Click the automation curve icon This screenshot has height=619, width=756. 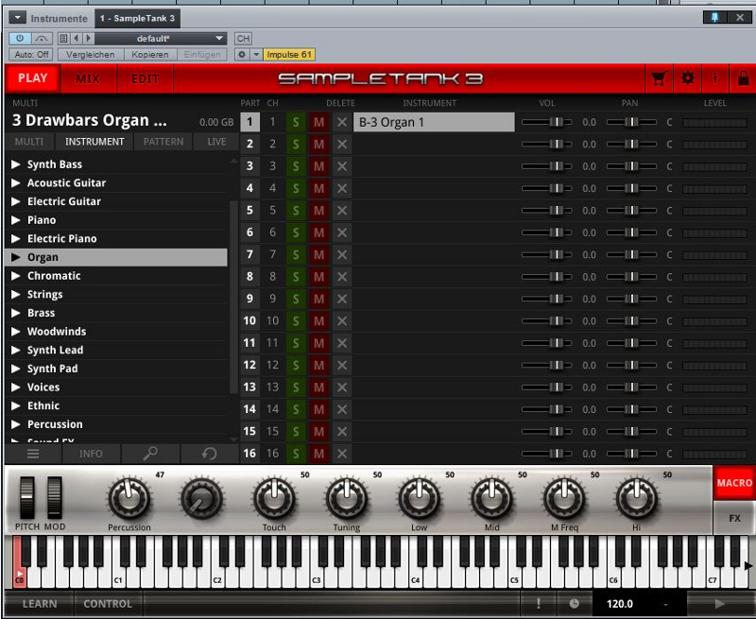[42, 38]
